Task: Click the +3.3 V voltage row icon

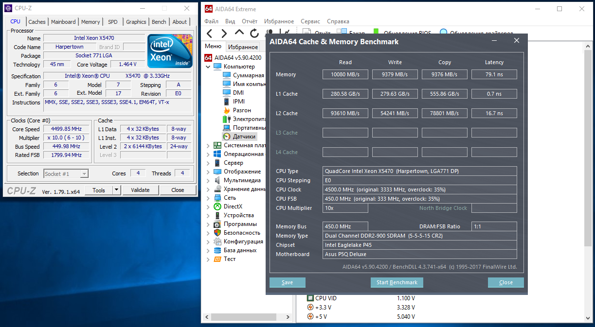Action: coord(310,307)
